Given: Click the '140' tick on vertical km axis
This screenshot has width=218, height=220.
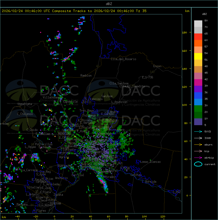Looking at the screenshot, I should tap(184, 69).
